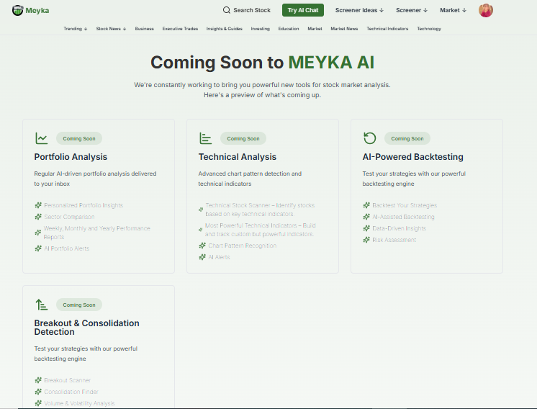The height and width of the screenshot is (409, 537).
Task: Click the Technical Analysis bar chart icon
Action: coord(205,138)
